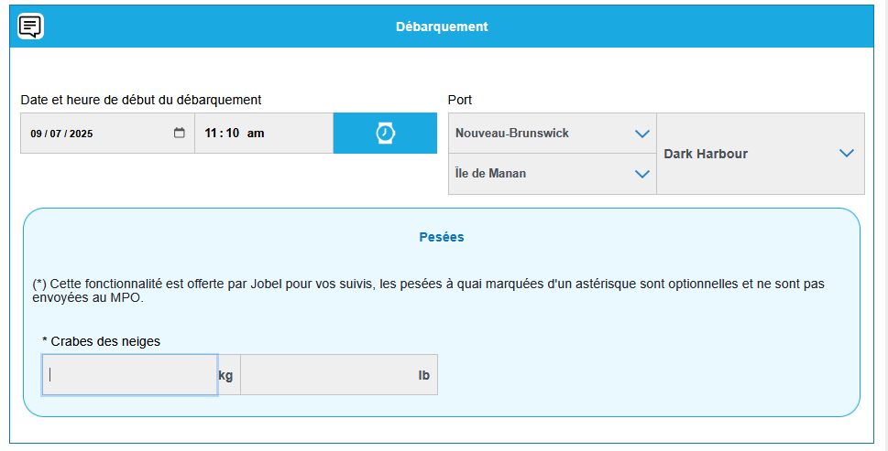Toggle the am/pm time segment
888x451 pixels.
256,134
